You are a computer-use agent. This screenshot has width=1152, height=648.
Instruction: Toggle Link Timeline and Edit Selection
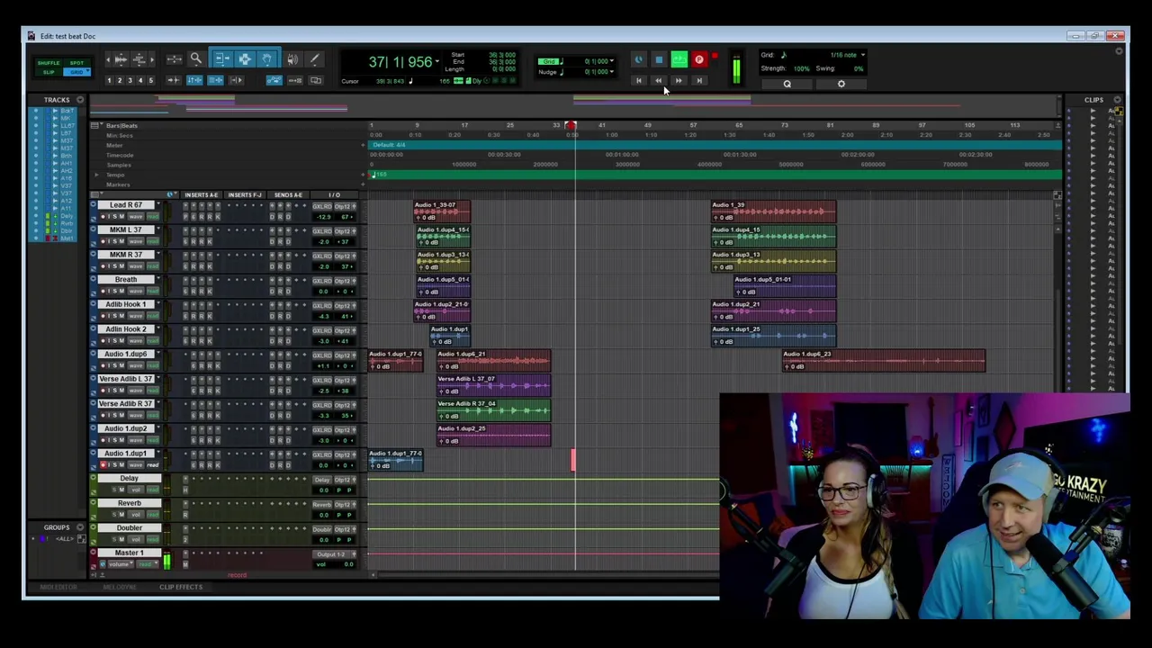point(194,80)
